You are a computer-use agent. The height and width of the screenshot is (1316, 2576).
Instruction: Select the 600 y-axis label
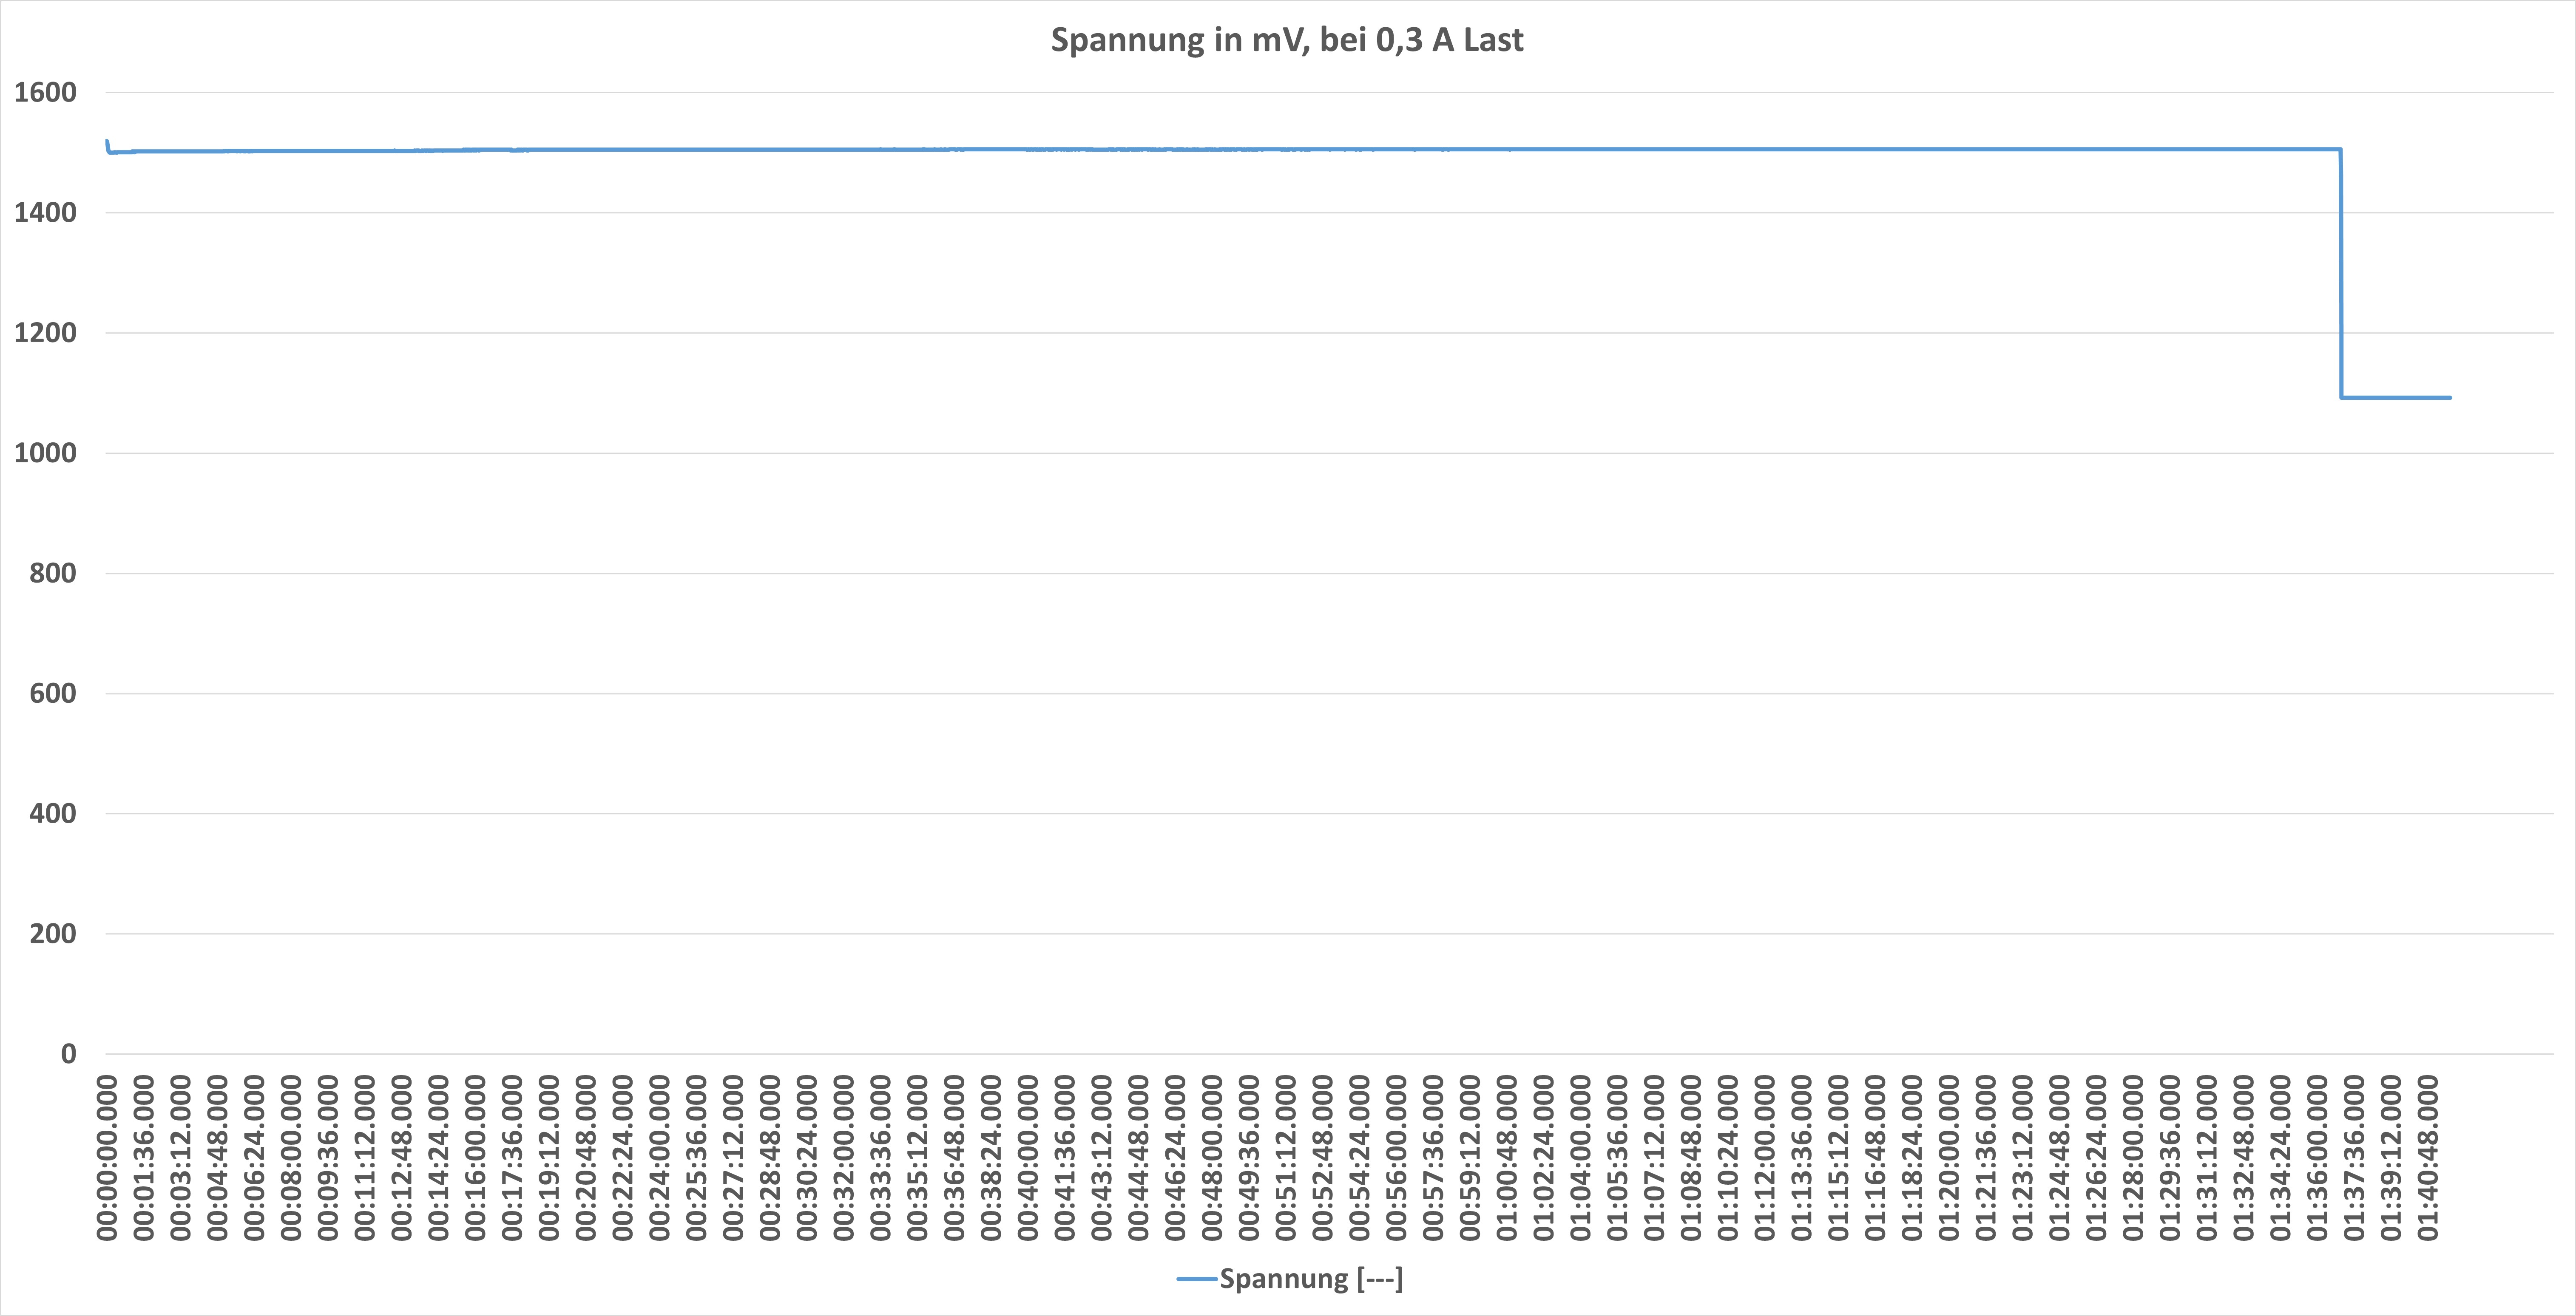click(x=53, y=693)
